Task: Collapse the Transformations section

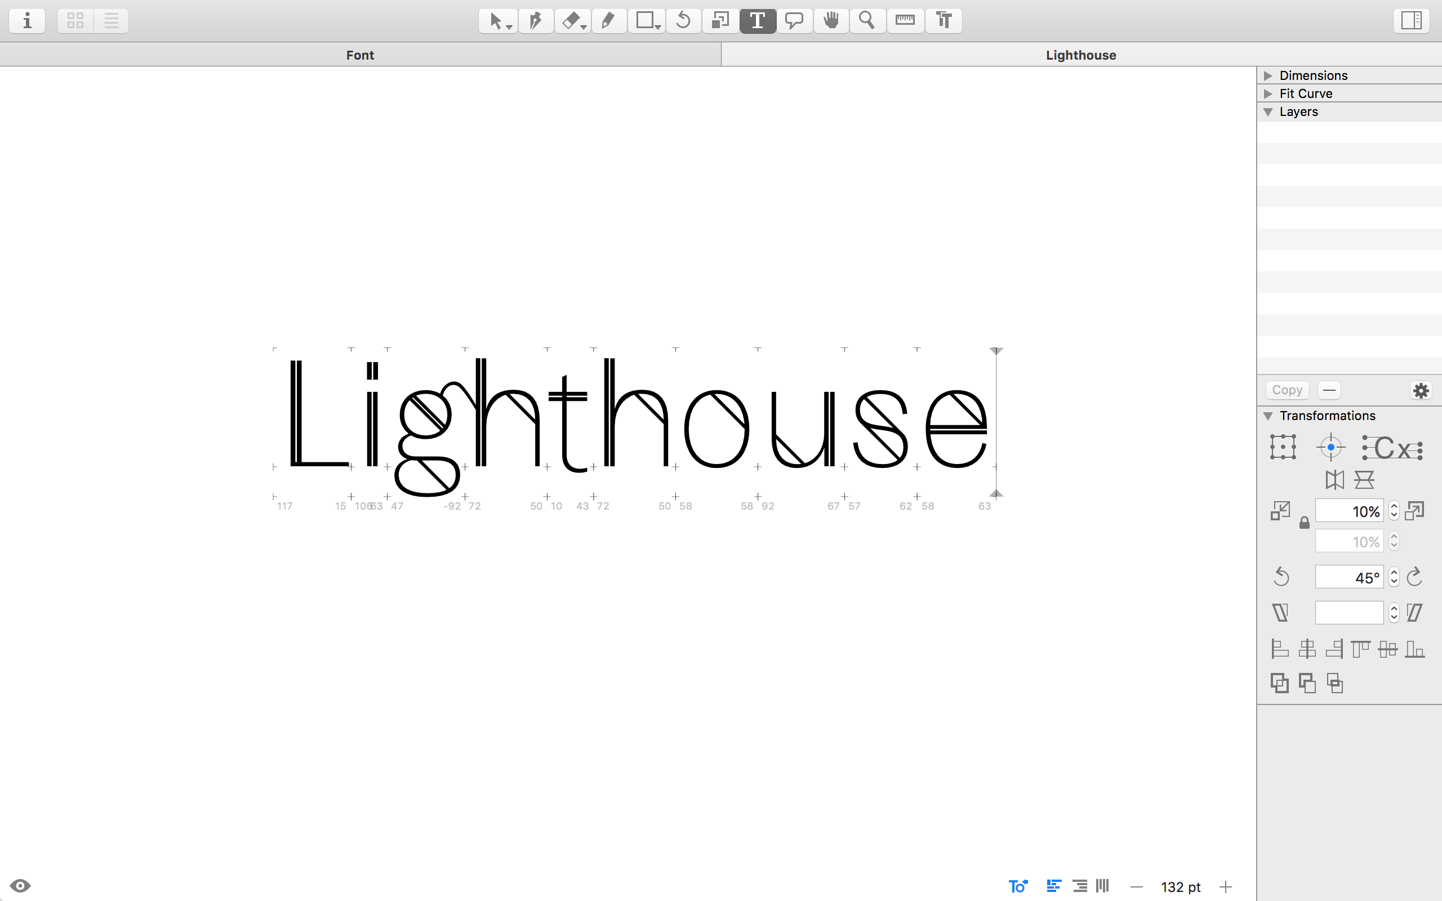Action: click(1268, 416)
